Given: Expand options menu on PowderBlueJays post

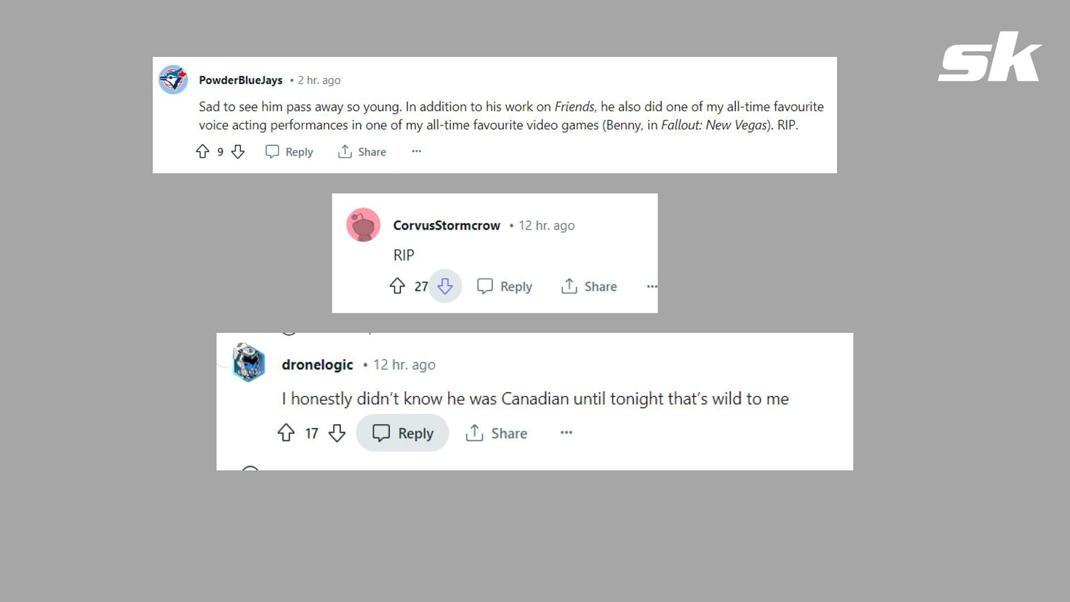Looking at the screenshot, I should click(416, 152).
